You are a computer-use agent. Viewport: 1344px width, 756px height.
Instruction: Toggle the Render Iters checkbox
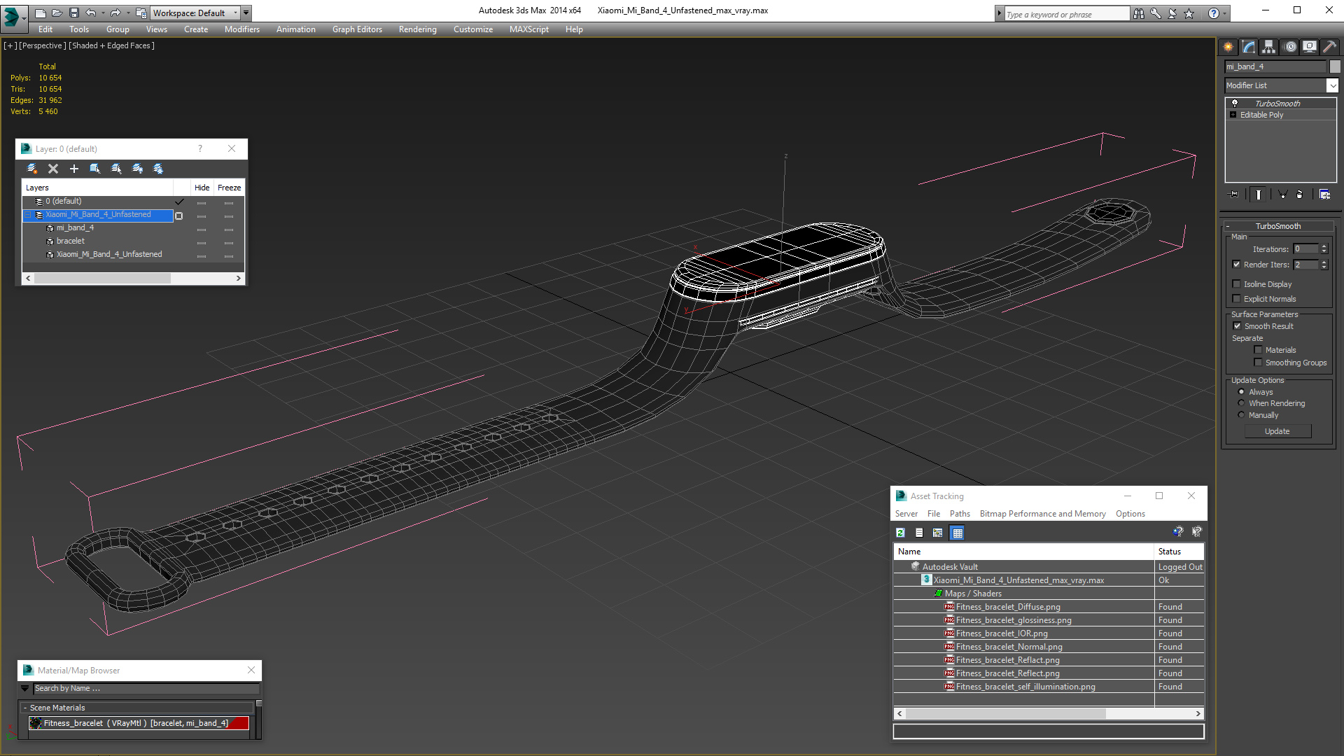click(x=1236, y=265)
